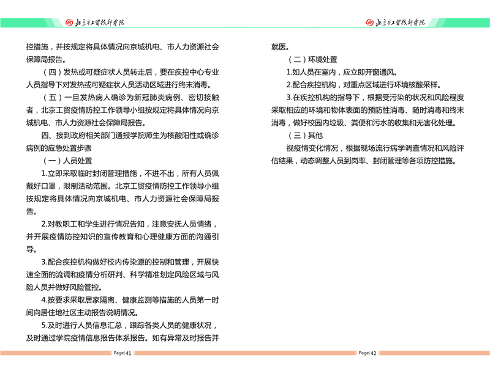Click line 1.立即采取临时封闭管理措施
Image resolution: width=490 pixels, height=369 pixels.
130,174
